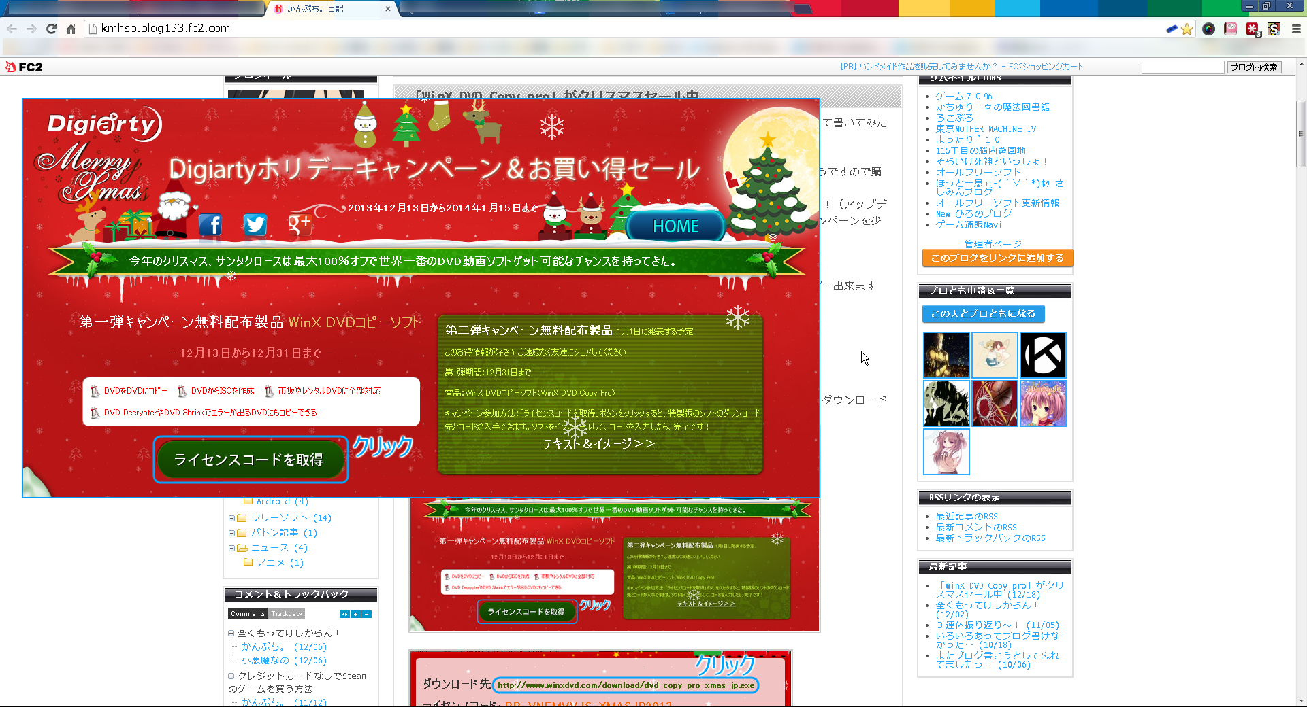Click the blue block icon in address bar

[1172, 29]
